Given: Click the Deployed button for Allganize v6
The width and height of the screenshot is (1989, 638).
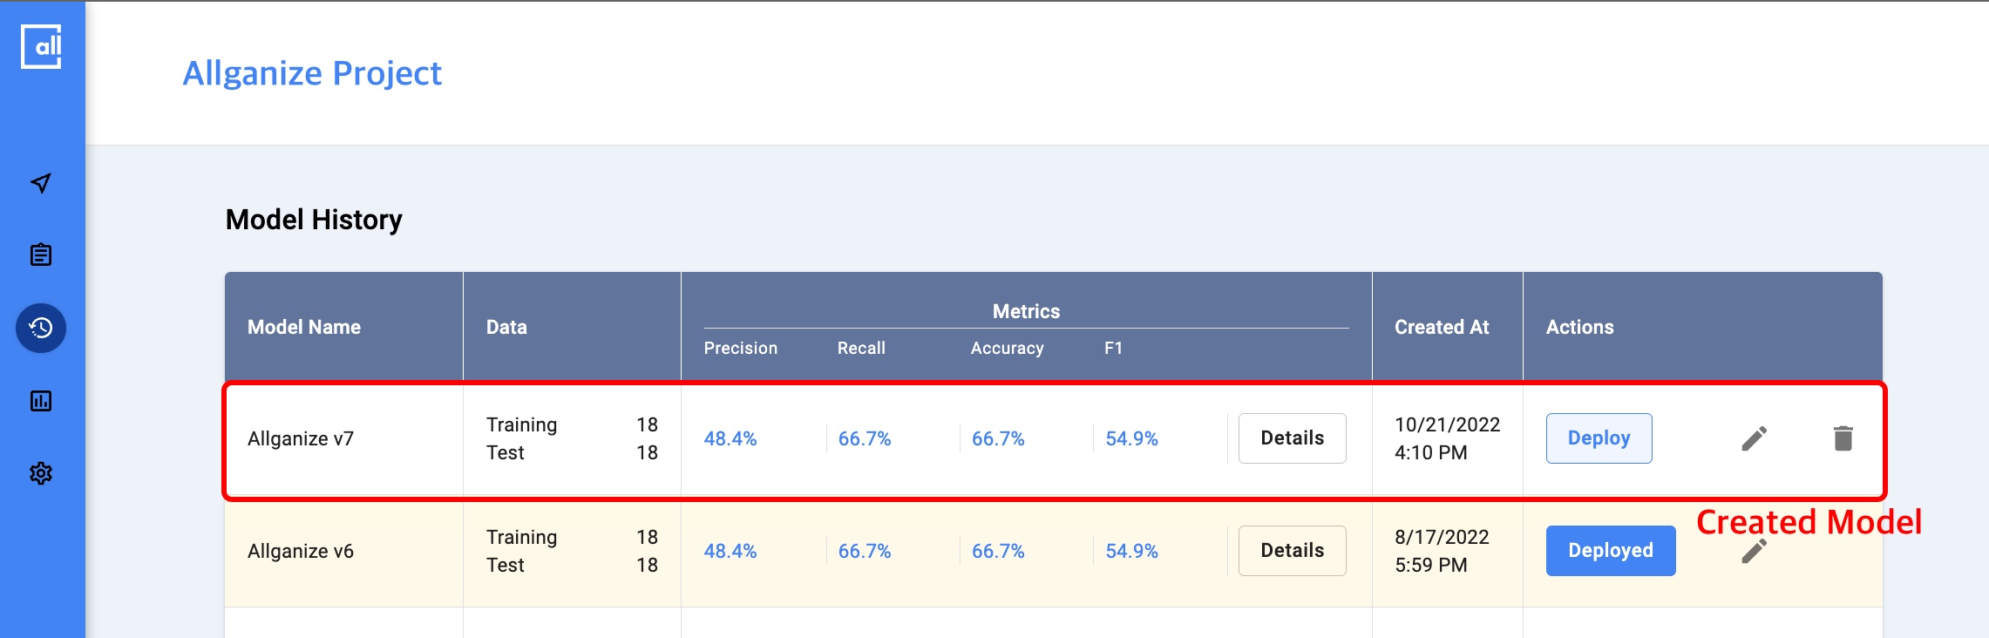Looking at the screenshot, I should pos(1610,551).
